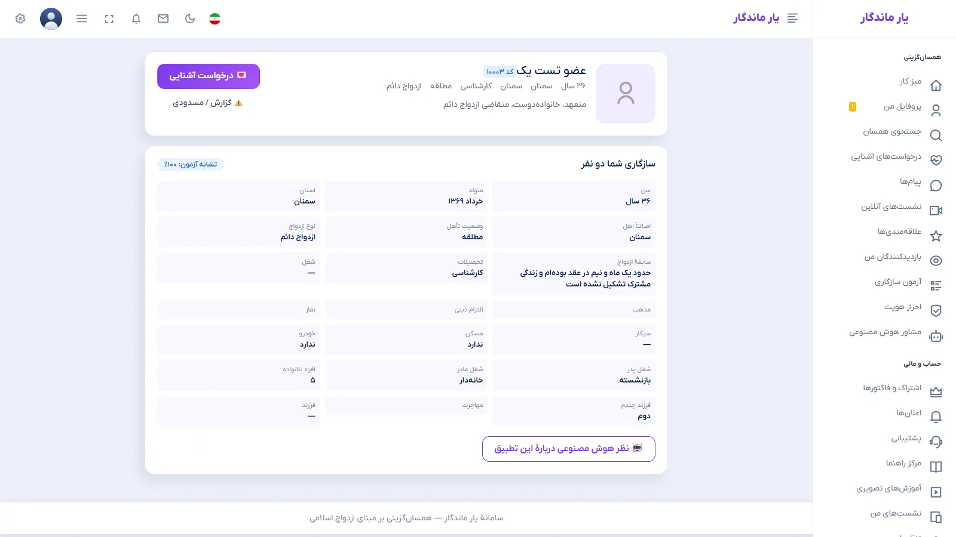Viewport: 956px width, 537px height.
Task: Click the اشتراک و فاکتورها crown icon
Action: point(936,392)
